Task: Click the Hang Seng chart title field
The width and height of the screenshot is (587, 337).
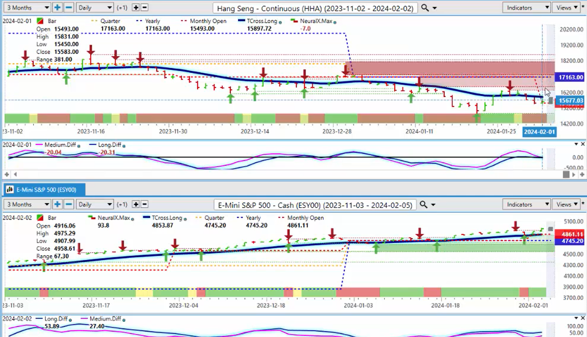Action: tap(315, 8)
